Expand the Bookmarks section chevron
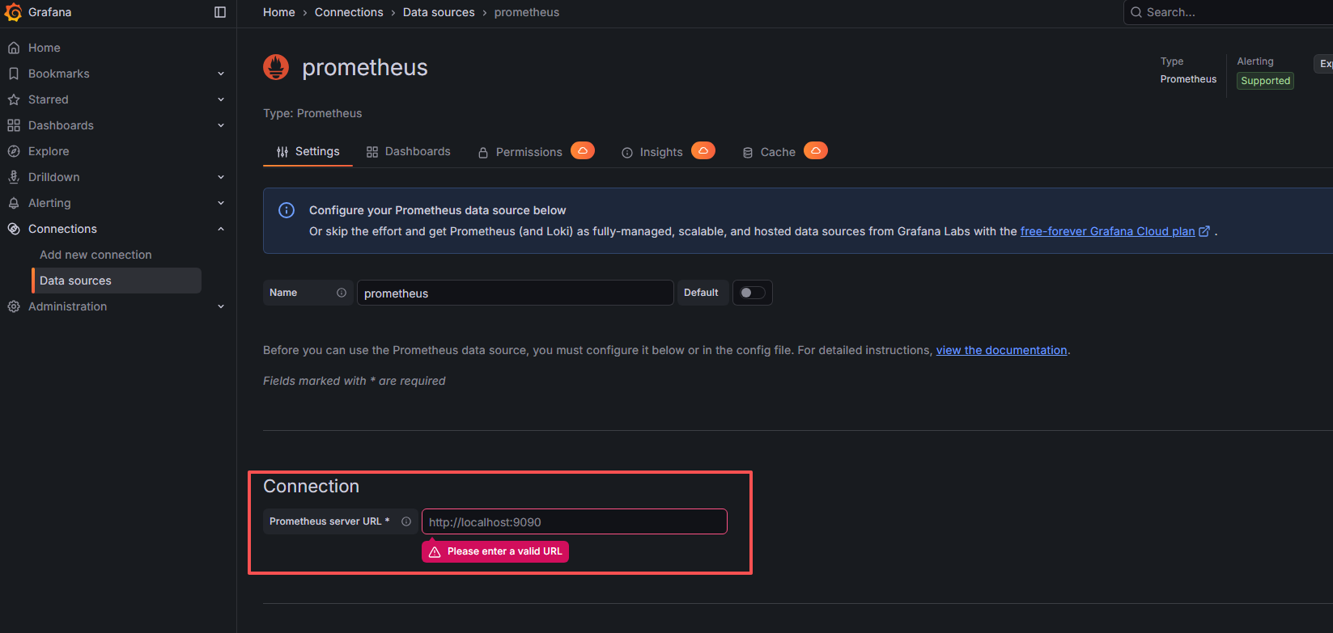1333x633 pixels. coord(221,74)
